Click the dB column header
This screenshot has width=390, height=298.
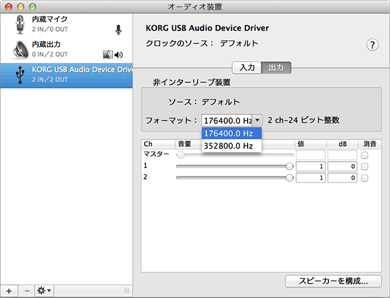343,144
